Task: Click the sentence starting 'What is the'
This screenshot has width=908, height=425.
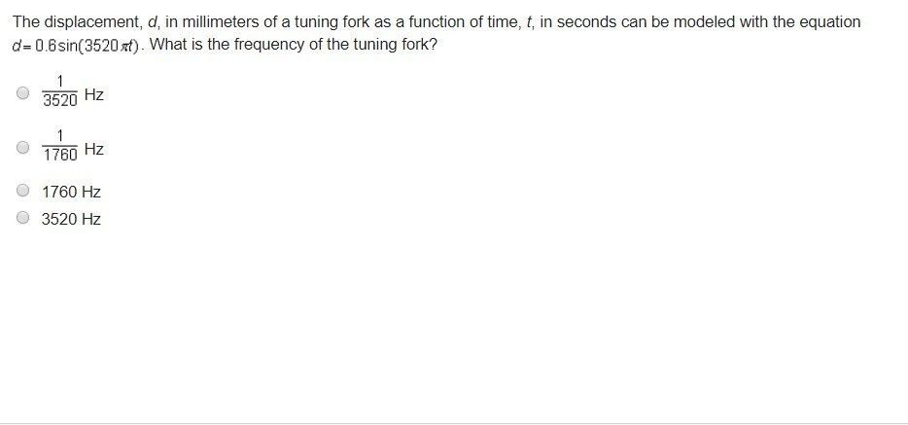Action: (x=293, y=45)
